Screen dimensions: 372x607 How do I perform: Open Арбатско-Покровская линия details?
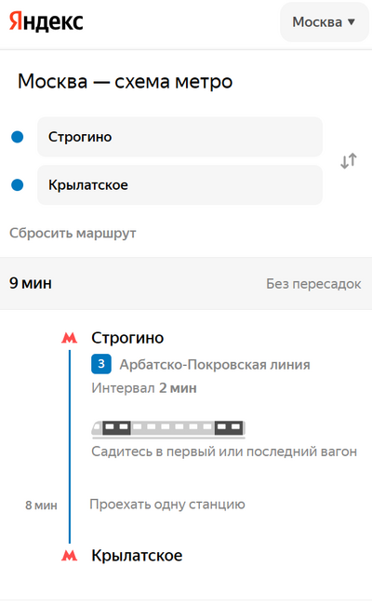click(x=215, y=365)
